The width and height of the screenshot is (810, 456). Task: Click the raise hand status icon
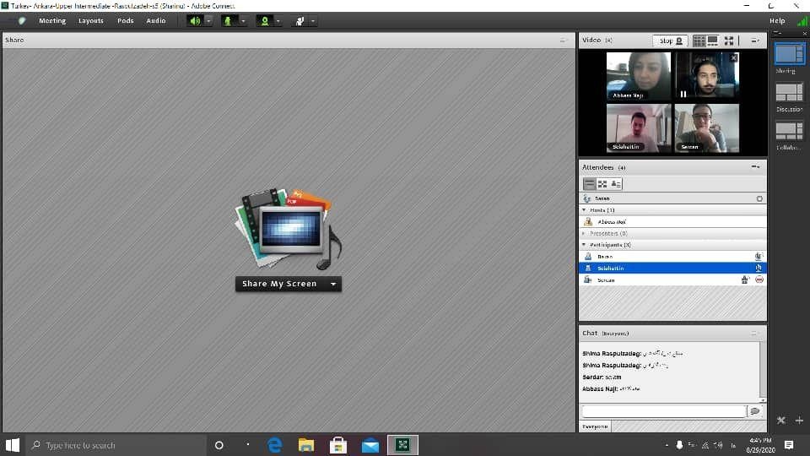point(300,20)
